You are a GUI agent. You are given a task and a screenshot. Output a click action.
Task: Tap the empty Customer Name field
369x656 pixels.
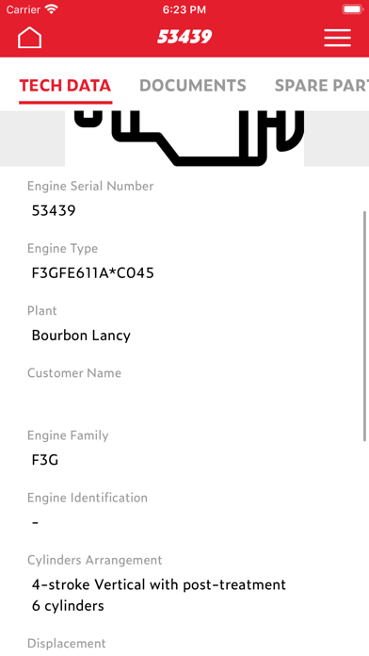coord(184,398)
